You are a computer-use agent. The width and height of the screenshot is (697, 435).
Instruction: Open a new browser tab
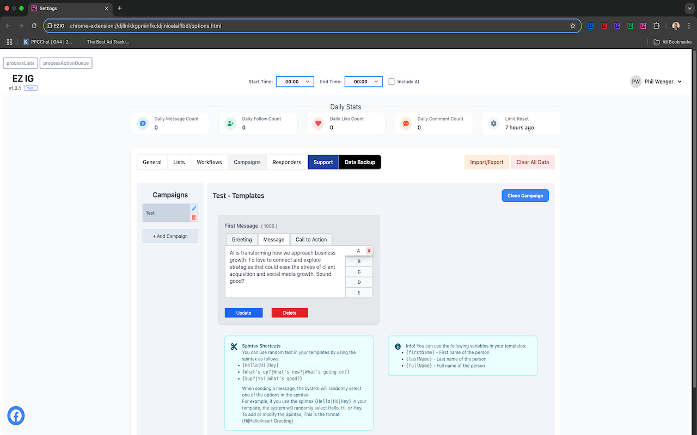pyautogui.click(x=120, y=8)
